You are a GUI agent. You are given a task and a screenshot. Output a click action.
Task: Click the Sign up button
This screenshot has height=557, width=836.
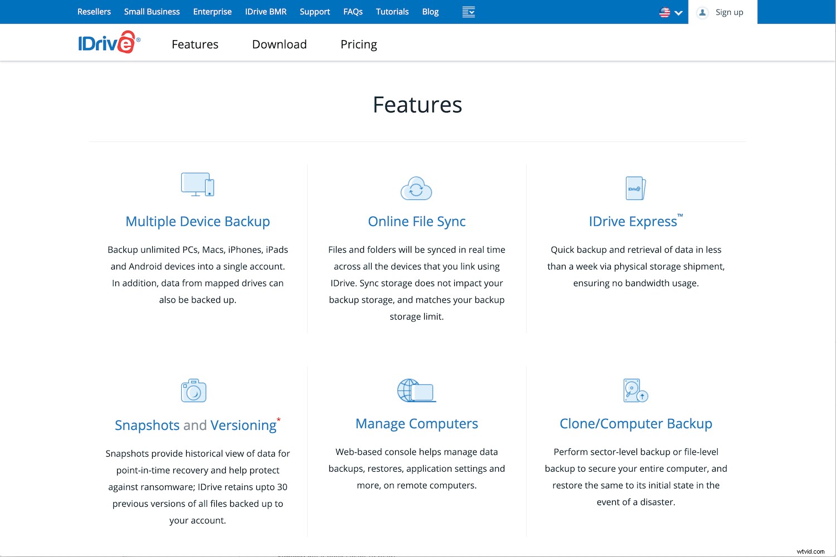pos(728,12)
